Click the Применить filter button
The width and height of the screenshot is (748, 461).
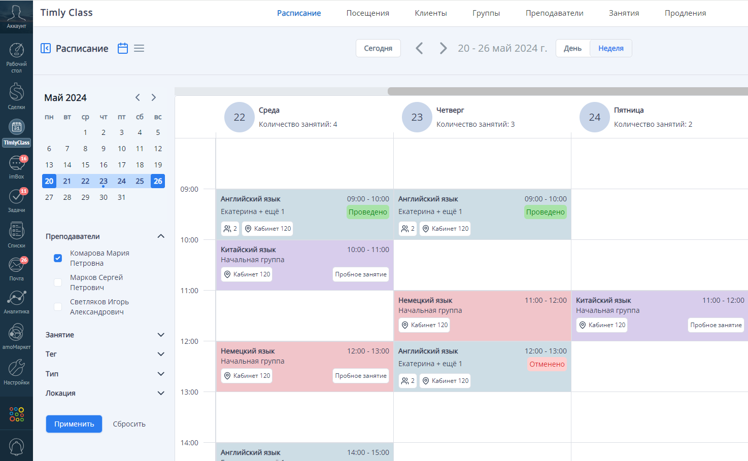74,423
